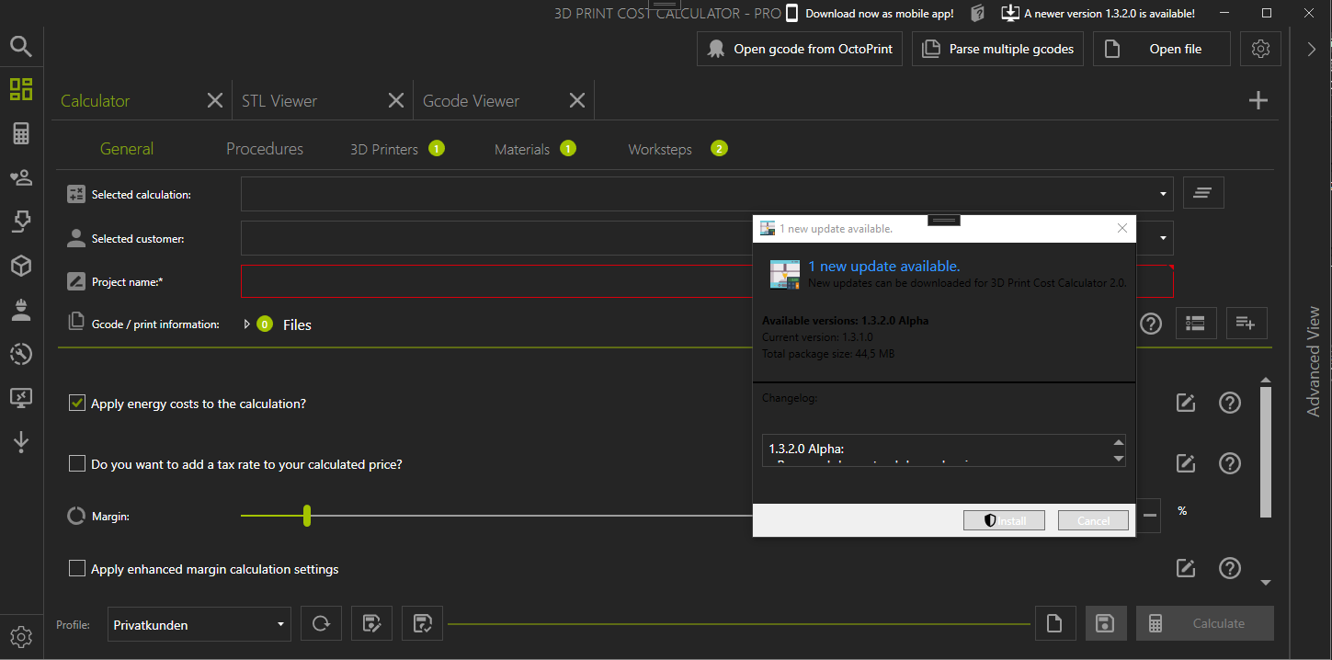
Task: Open the Worksteps sub-tab
Action: [x=660, y=149]
